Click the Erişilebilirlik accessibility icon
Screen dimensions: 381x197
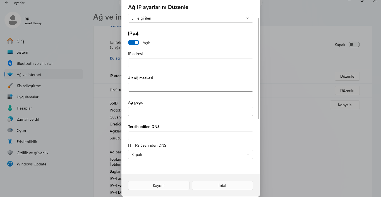[10, 142]
